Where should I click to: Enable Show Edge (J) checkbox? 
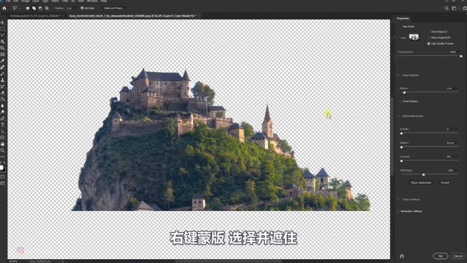click(428, 32)
